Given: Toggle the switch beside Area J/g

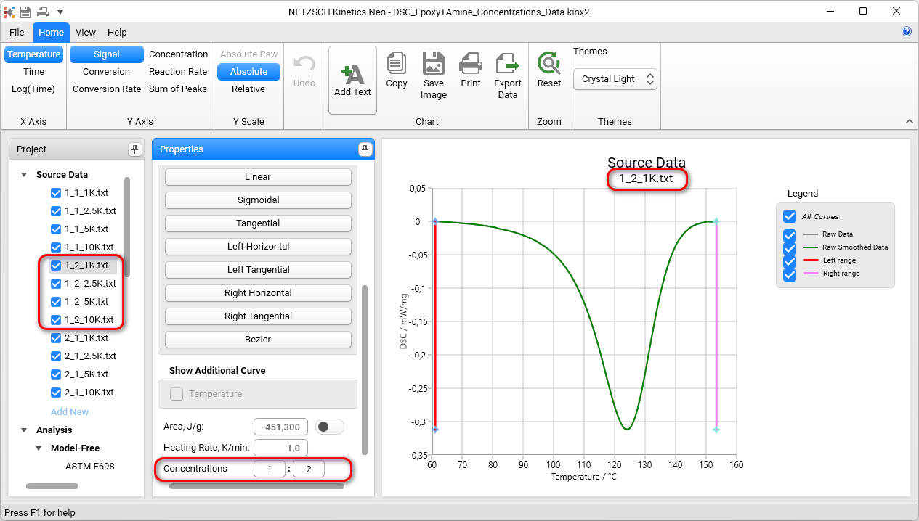Looking at the screenshot, I should pos(330,427).
